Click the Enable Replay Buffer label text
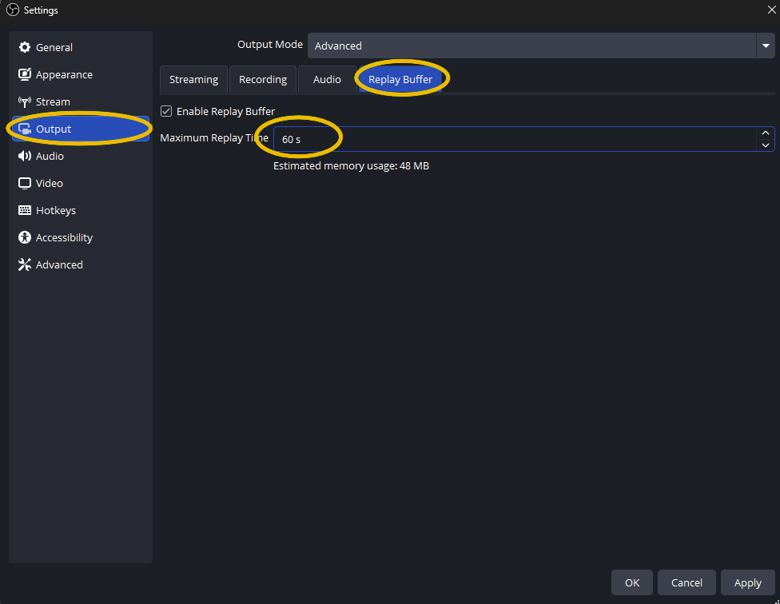Screen dimensions: 780x604 (225, 111)
